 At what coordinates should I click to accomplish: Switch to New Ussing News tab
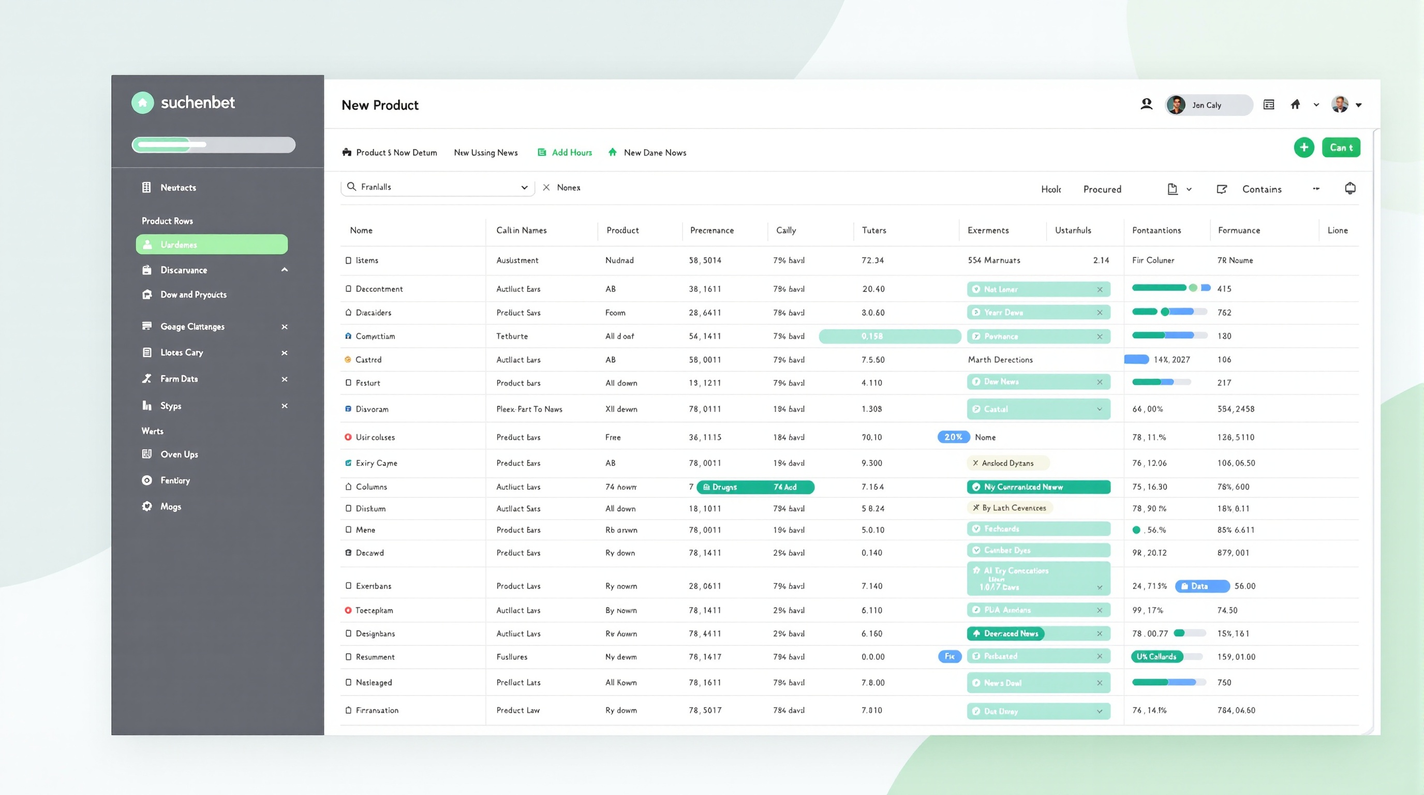(486, 153)
